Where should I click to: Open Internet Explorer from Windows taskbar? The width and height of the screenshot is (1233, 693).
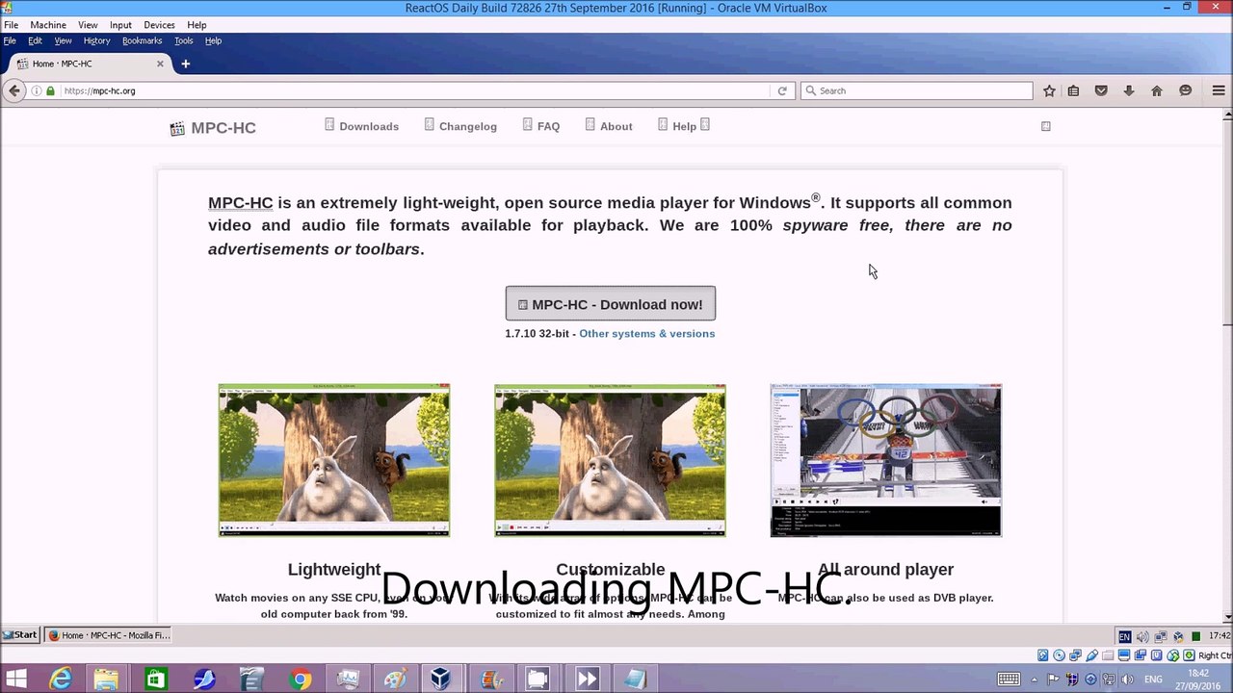(61, 680)
